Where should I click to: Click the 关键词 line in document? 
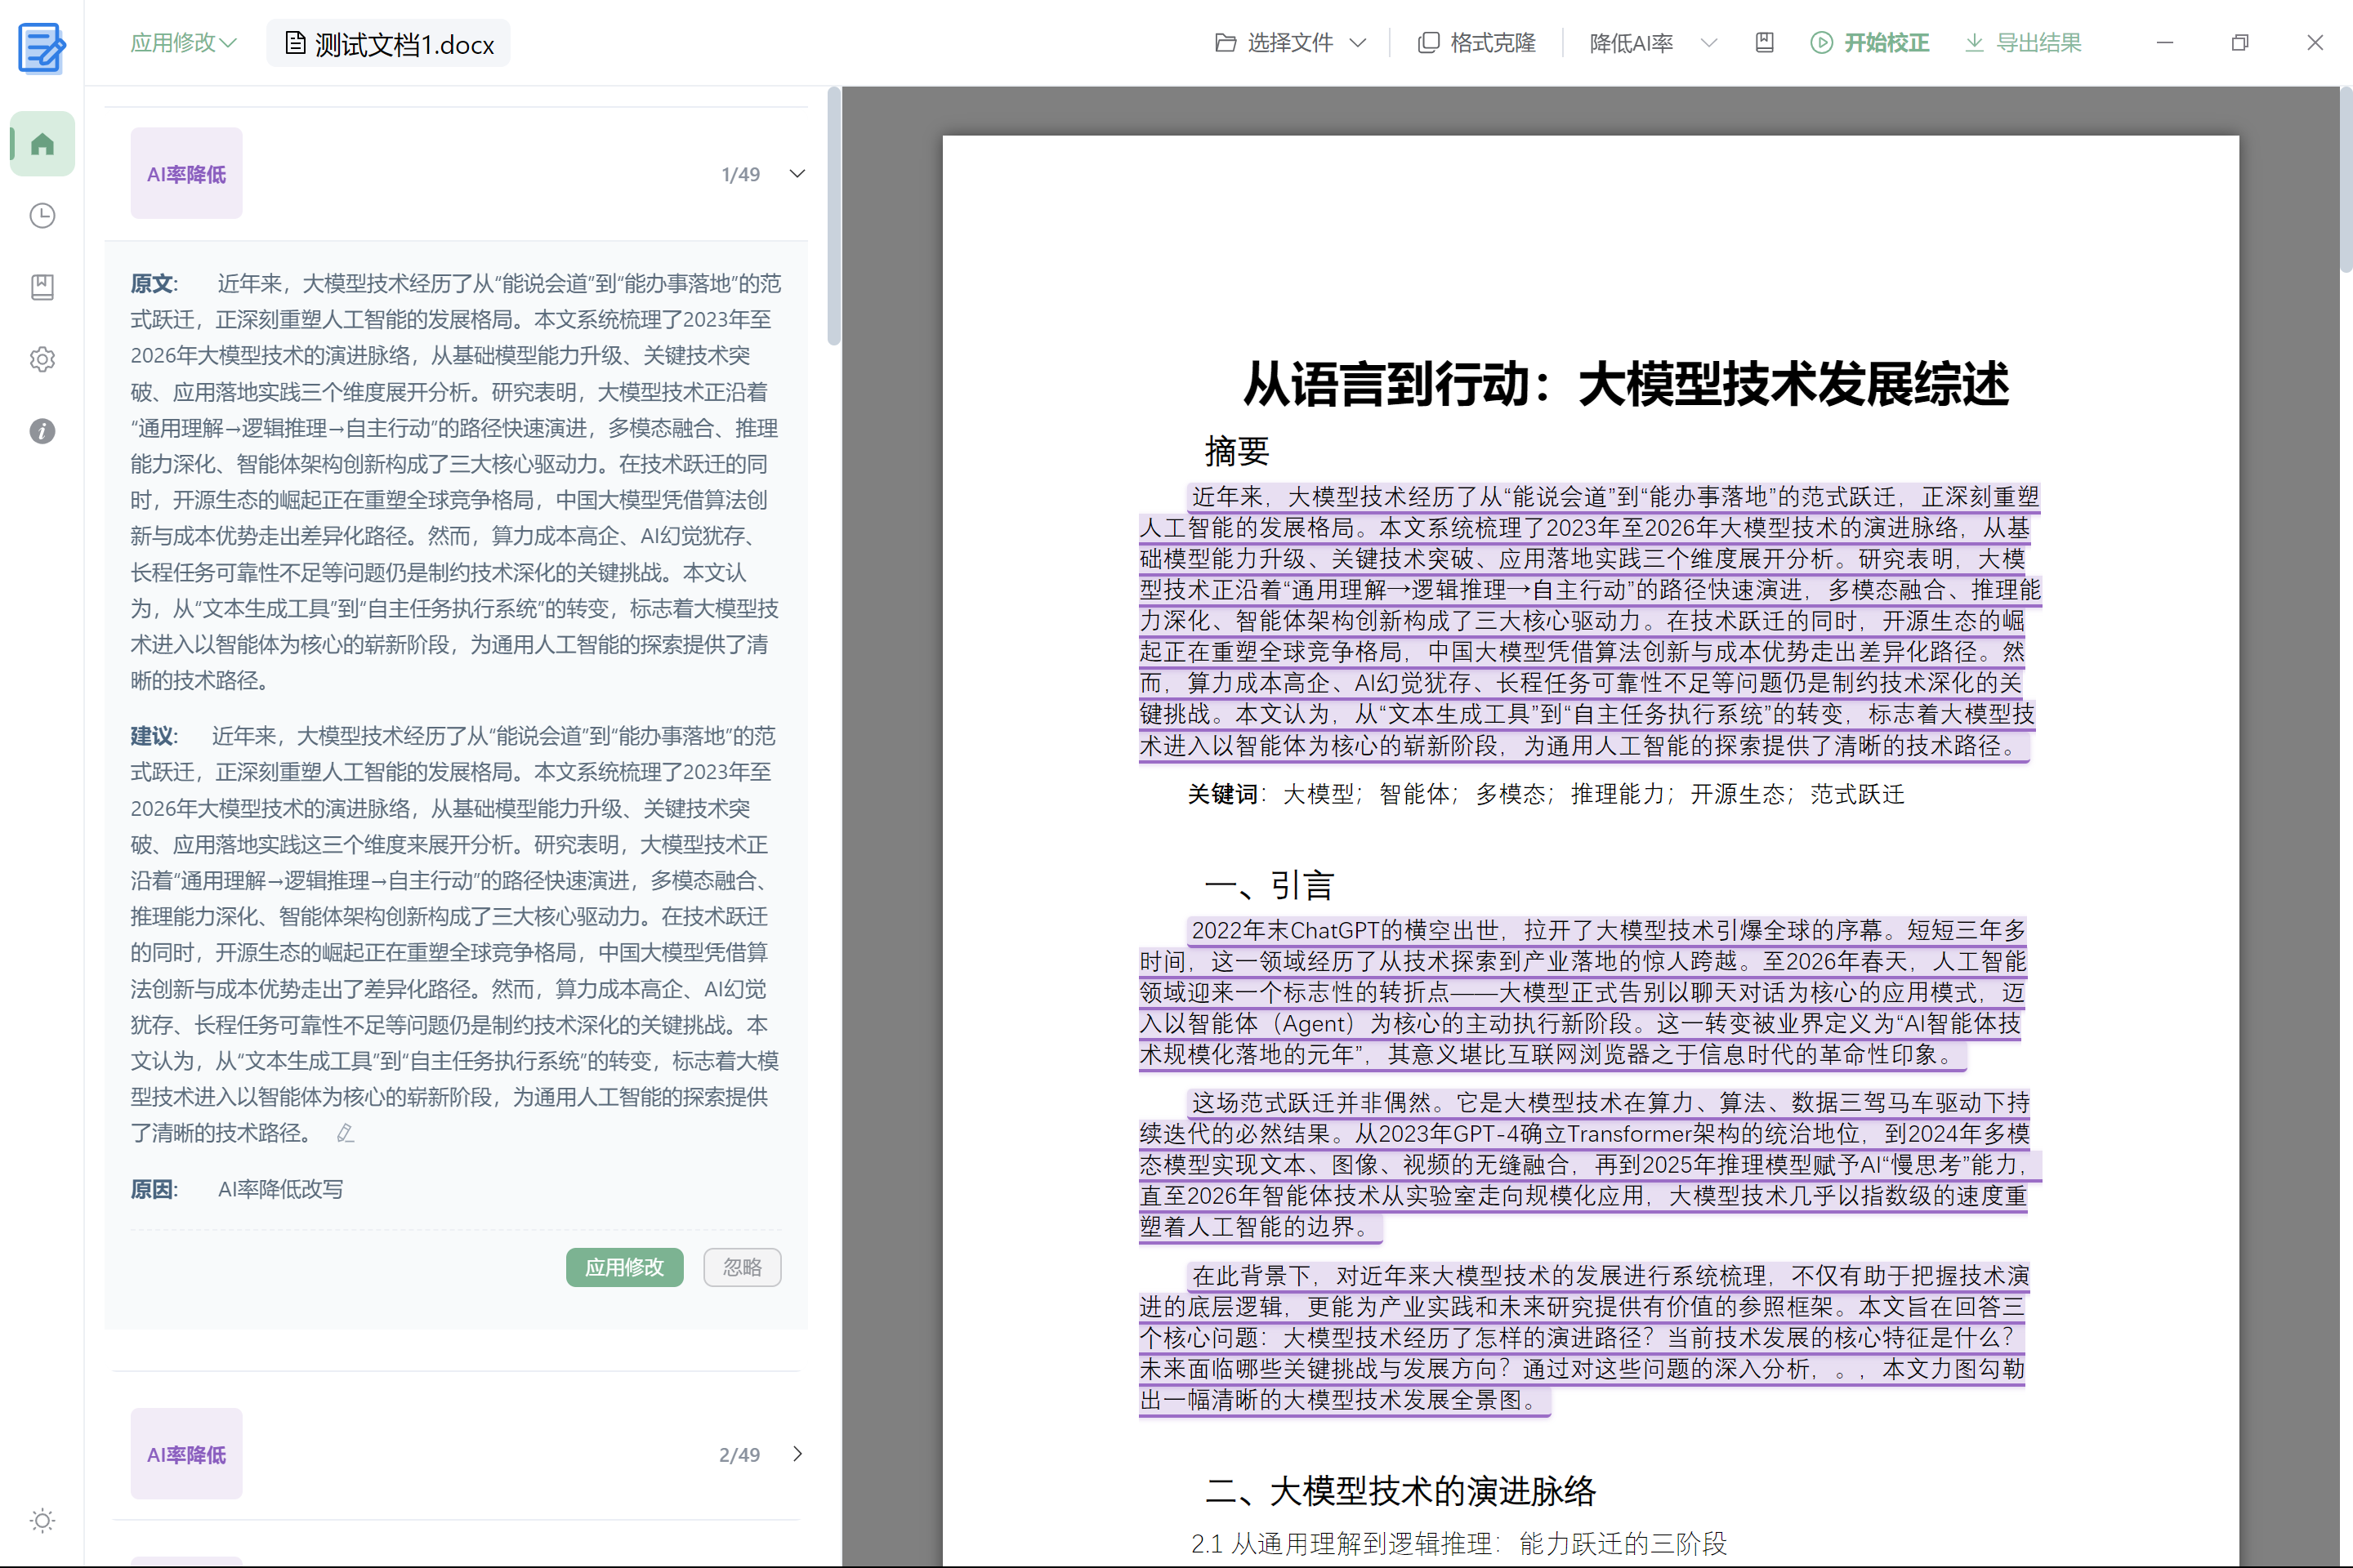1546,794
